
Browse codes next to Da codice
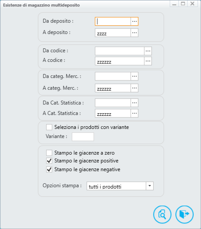[x=148, y=51]
